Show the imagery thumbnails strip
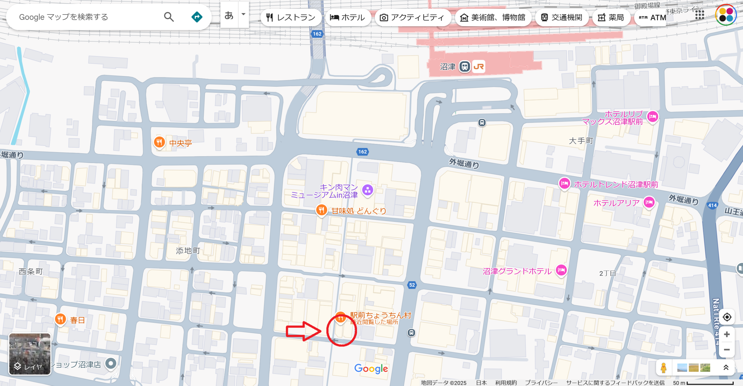The image size is (743, 386). 694,368
